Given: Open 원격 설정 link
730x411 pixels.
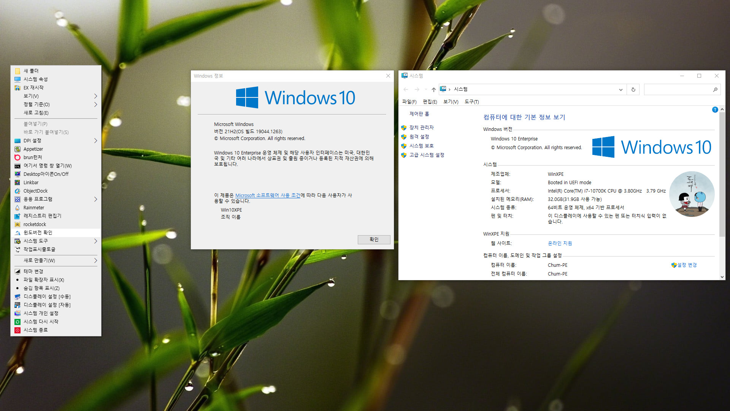Looking at the screenshot, I should [419, 137].
